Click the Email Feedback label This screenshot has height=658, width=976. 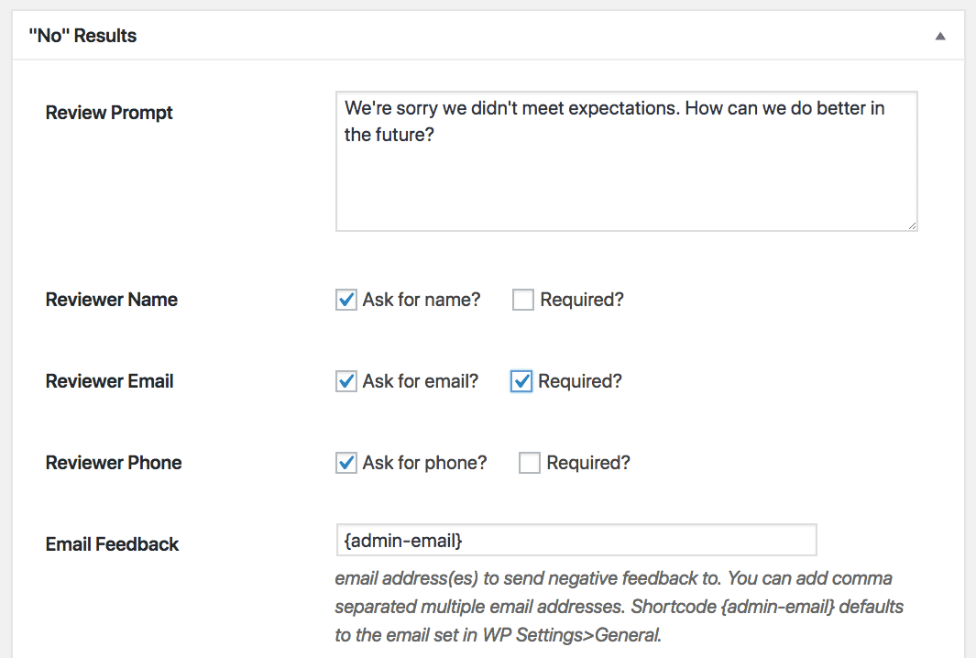tap(112, 544)
